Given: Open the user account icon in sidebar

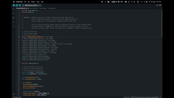Looking at the screenshot, I should 14,94.
